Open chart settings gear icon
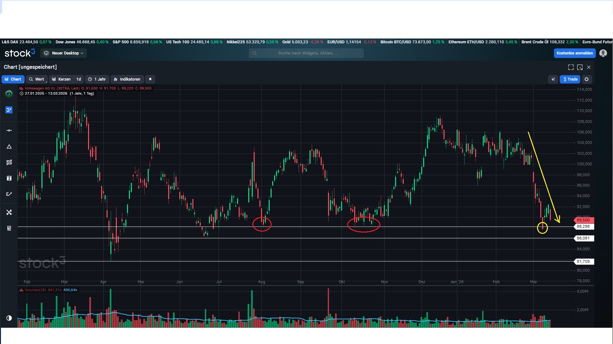The image size is (613, 344). (587, 79)
